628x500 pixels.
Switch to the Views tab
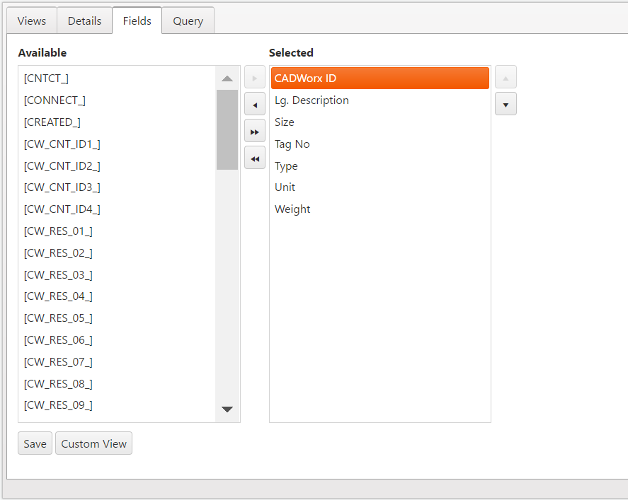(32, 21)
